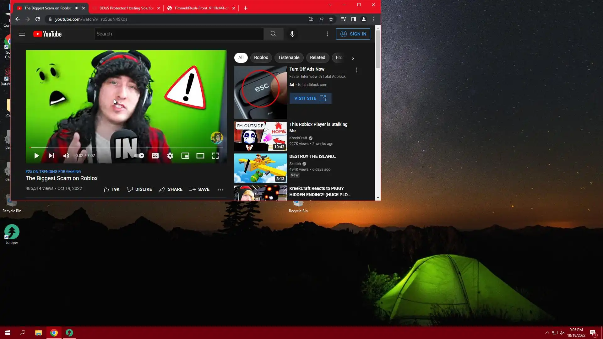
Task: Open video settings gear
Action: (170, 156)
